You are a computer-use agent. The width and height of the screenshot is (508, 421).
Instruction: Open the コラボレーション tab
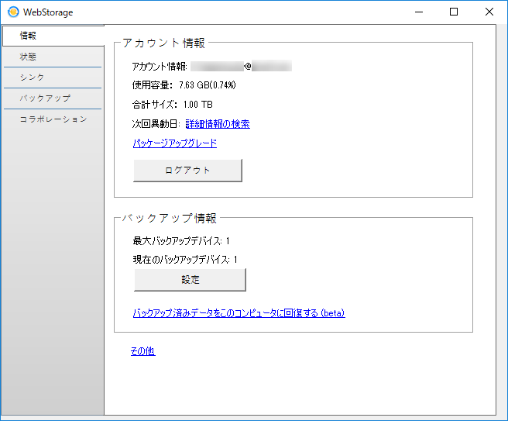point(53,119)
